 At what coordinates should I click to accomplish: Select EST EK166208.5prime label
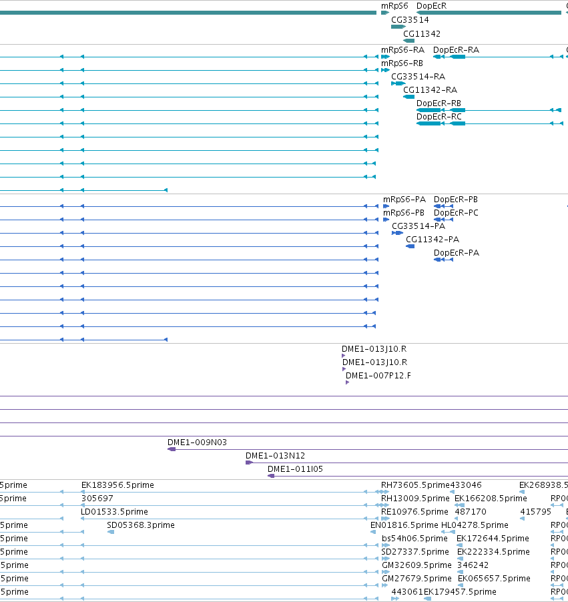coord(491,499)
